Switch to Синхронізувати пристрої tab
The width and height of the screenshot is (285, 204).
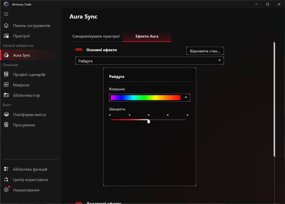[x=96, y=36]
